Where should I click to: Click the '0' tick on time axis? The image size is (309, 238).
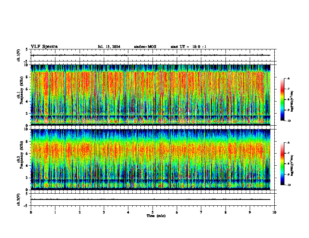point(31,212)
